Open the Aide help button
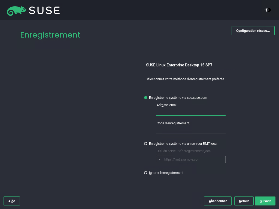Viewport: 279px width, 209px height. pyautogui.click(x=12, y=201)
